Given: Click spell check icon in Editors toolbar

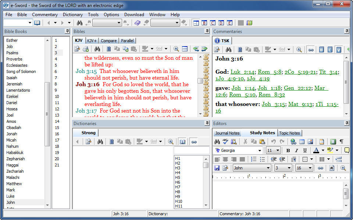Looking at the screenshot, I should click(225, 142).
